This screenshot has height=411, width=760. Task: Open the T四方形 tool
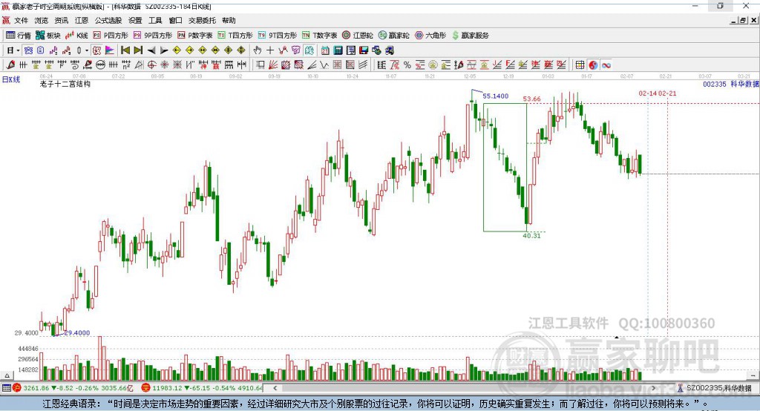[x=235, y=36]
